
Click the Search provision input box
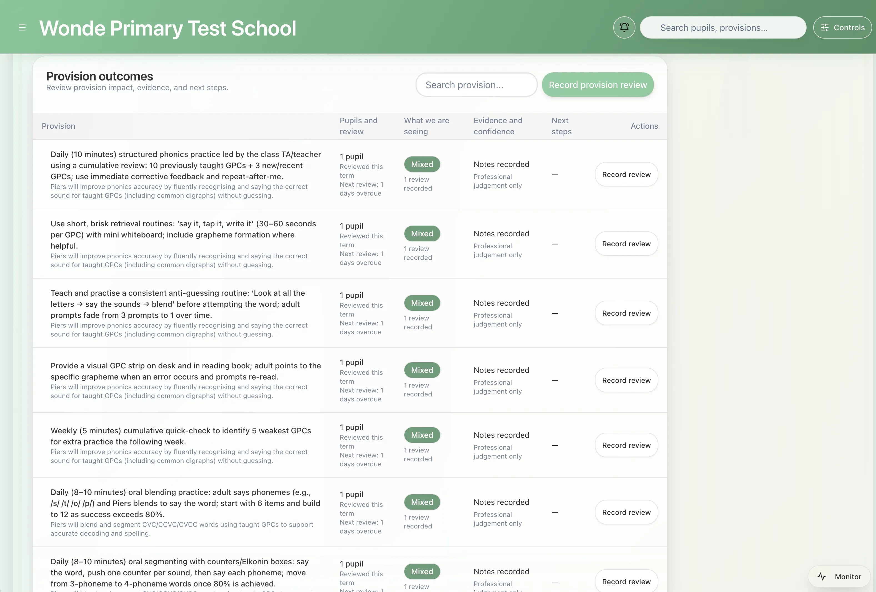pyautogui.click(x=476, y=85)
